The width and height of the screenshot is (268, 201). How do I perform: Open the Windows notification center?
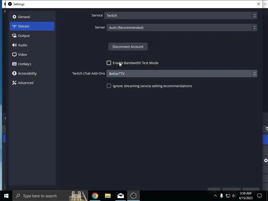tap(259, 196)
